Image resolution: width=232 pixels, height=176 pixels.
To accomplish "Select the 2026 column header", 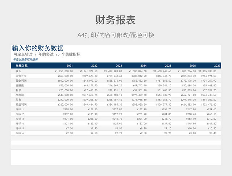I will [192, 66].
